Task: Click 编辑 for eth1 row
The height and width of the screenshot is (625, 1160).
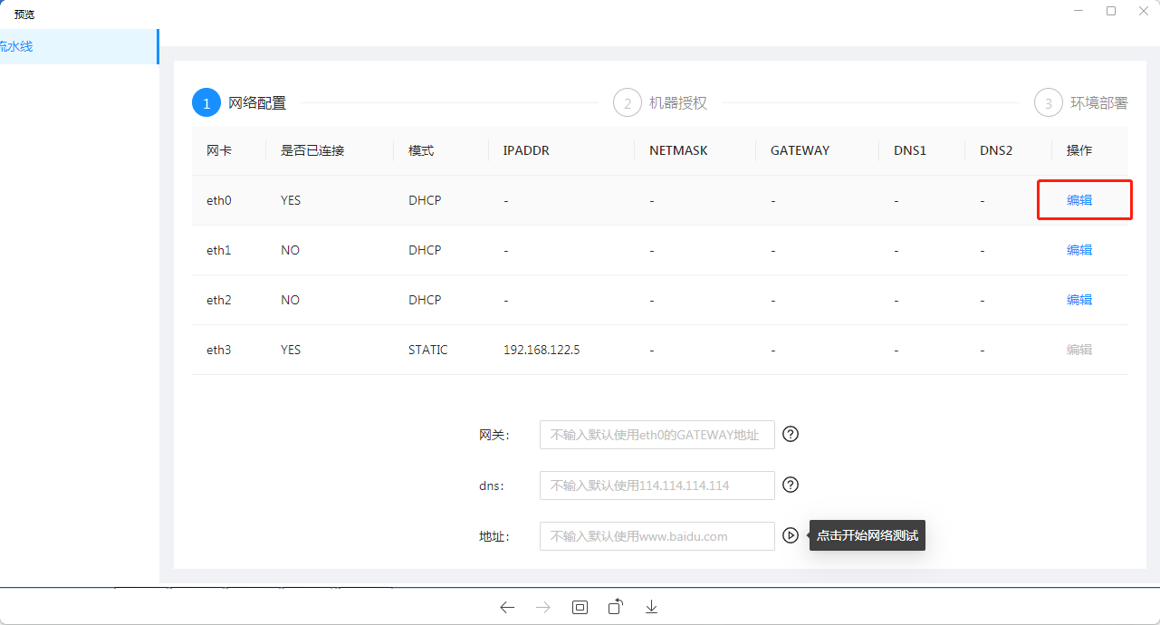Action: click(1079, 250)
